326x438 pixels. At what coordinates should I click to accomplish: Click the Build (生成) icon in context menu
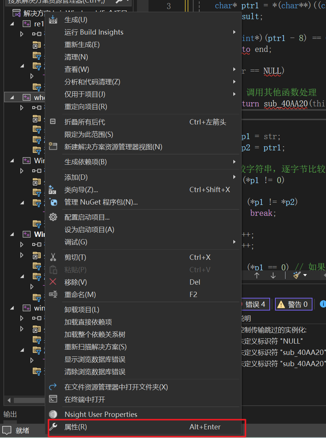point(53,20)
